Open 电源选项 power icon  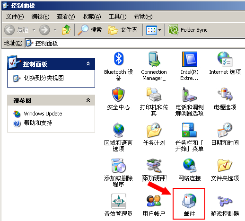[x=225, y=94]
